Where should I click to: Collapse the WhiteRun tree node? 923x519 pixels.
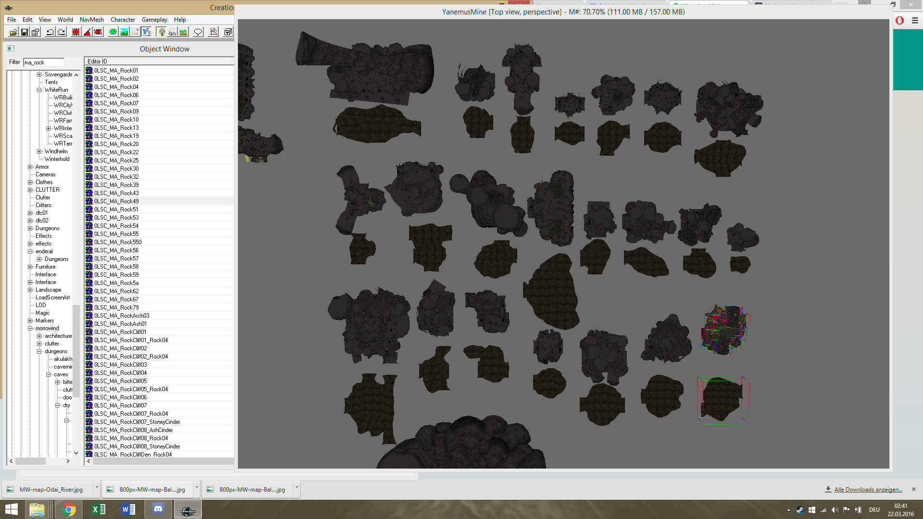click(x=39, y=90)
